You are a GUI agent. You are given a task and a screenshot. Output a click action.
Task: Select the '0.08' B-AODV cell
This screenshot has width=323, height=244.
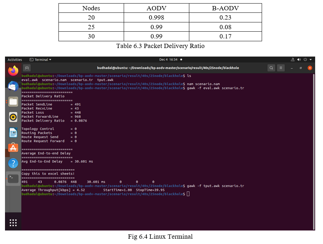pyautogui.click(x=225, y=27)
